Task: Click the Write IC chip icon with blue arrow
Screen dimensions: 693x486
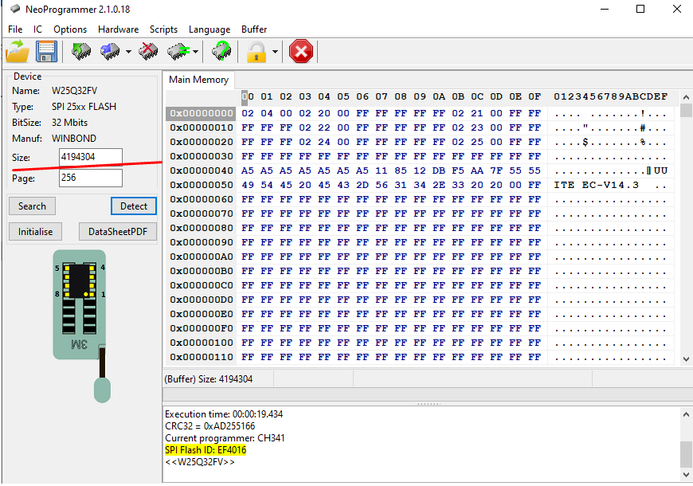Action: pyautogui.click(x=110, y=51)
